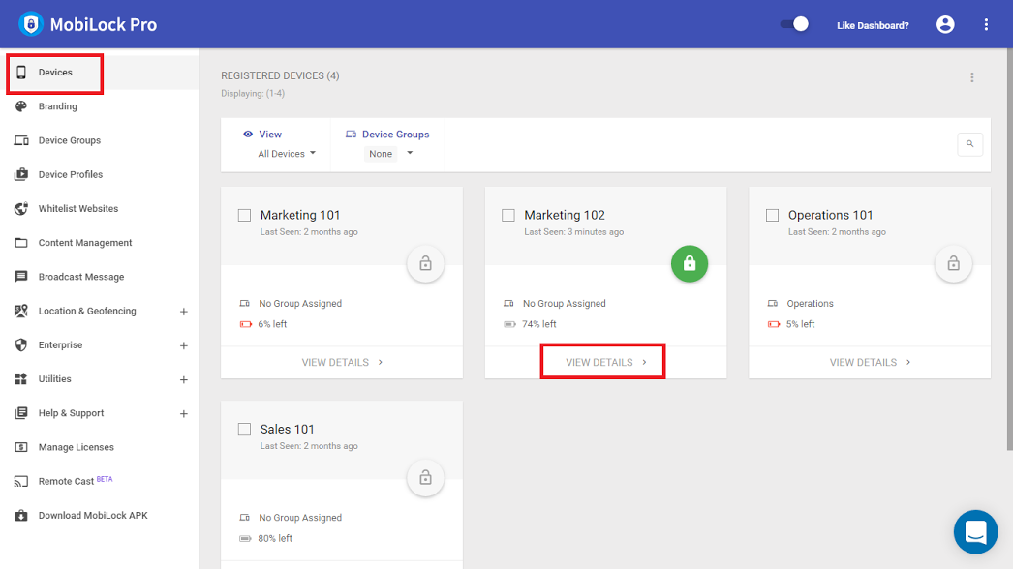
Task: Open the header three-dot overflow menu
Action: pyautogui.click(x=986, y=24)
